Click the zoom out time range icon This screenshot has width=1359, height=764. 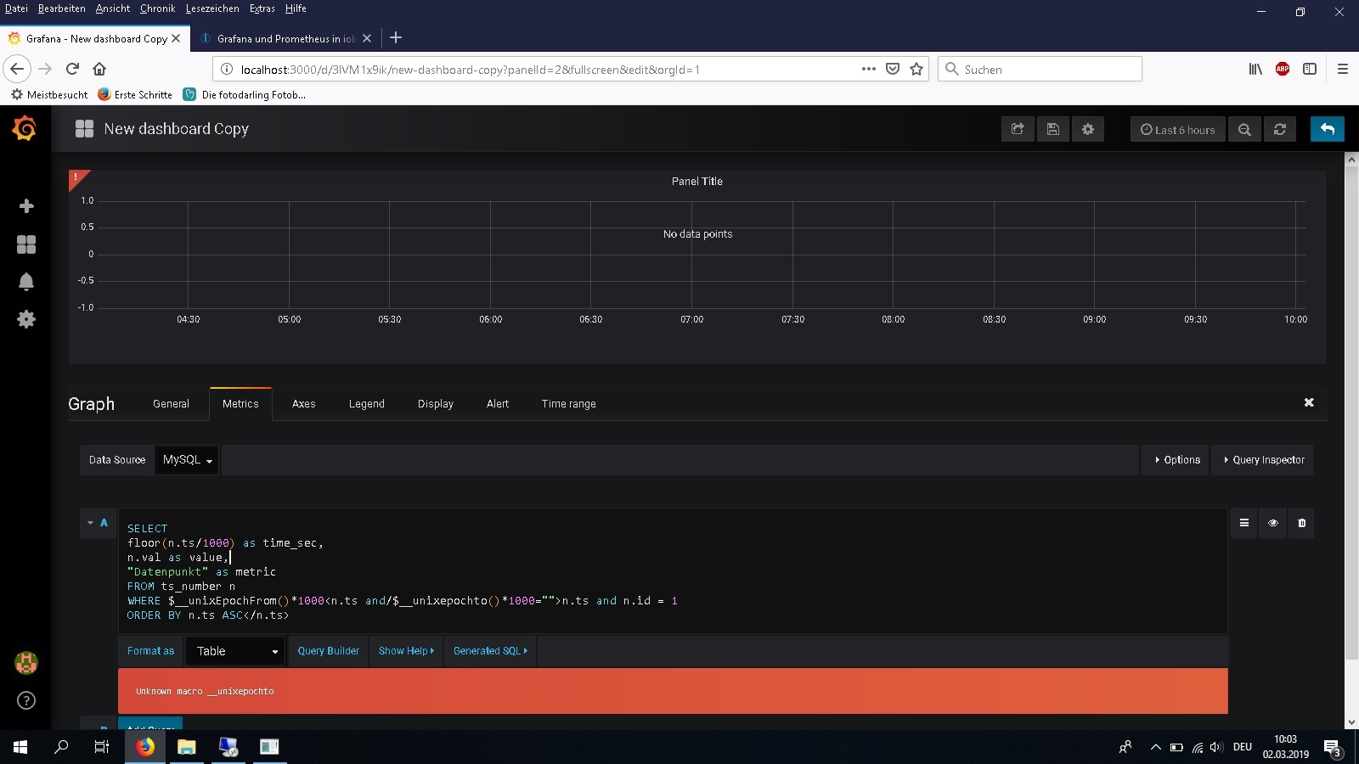[x=1244, y=129]
